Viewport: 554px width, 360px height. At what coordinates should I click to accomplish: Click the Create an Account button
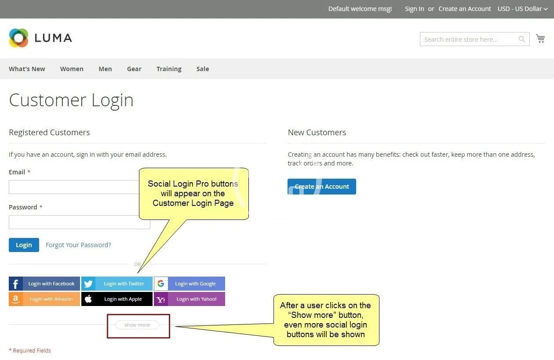322,187
